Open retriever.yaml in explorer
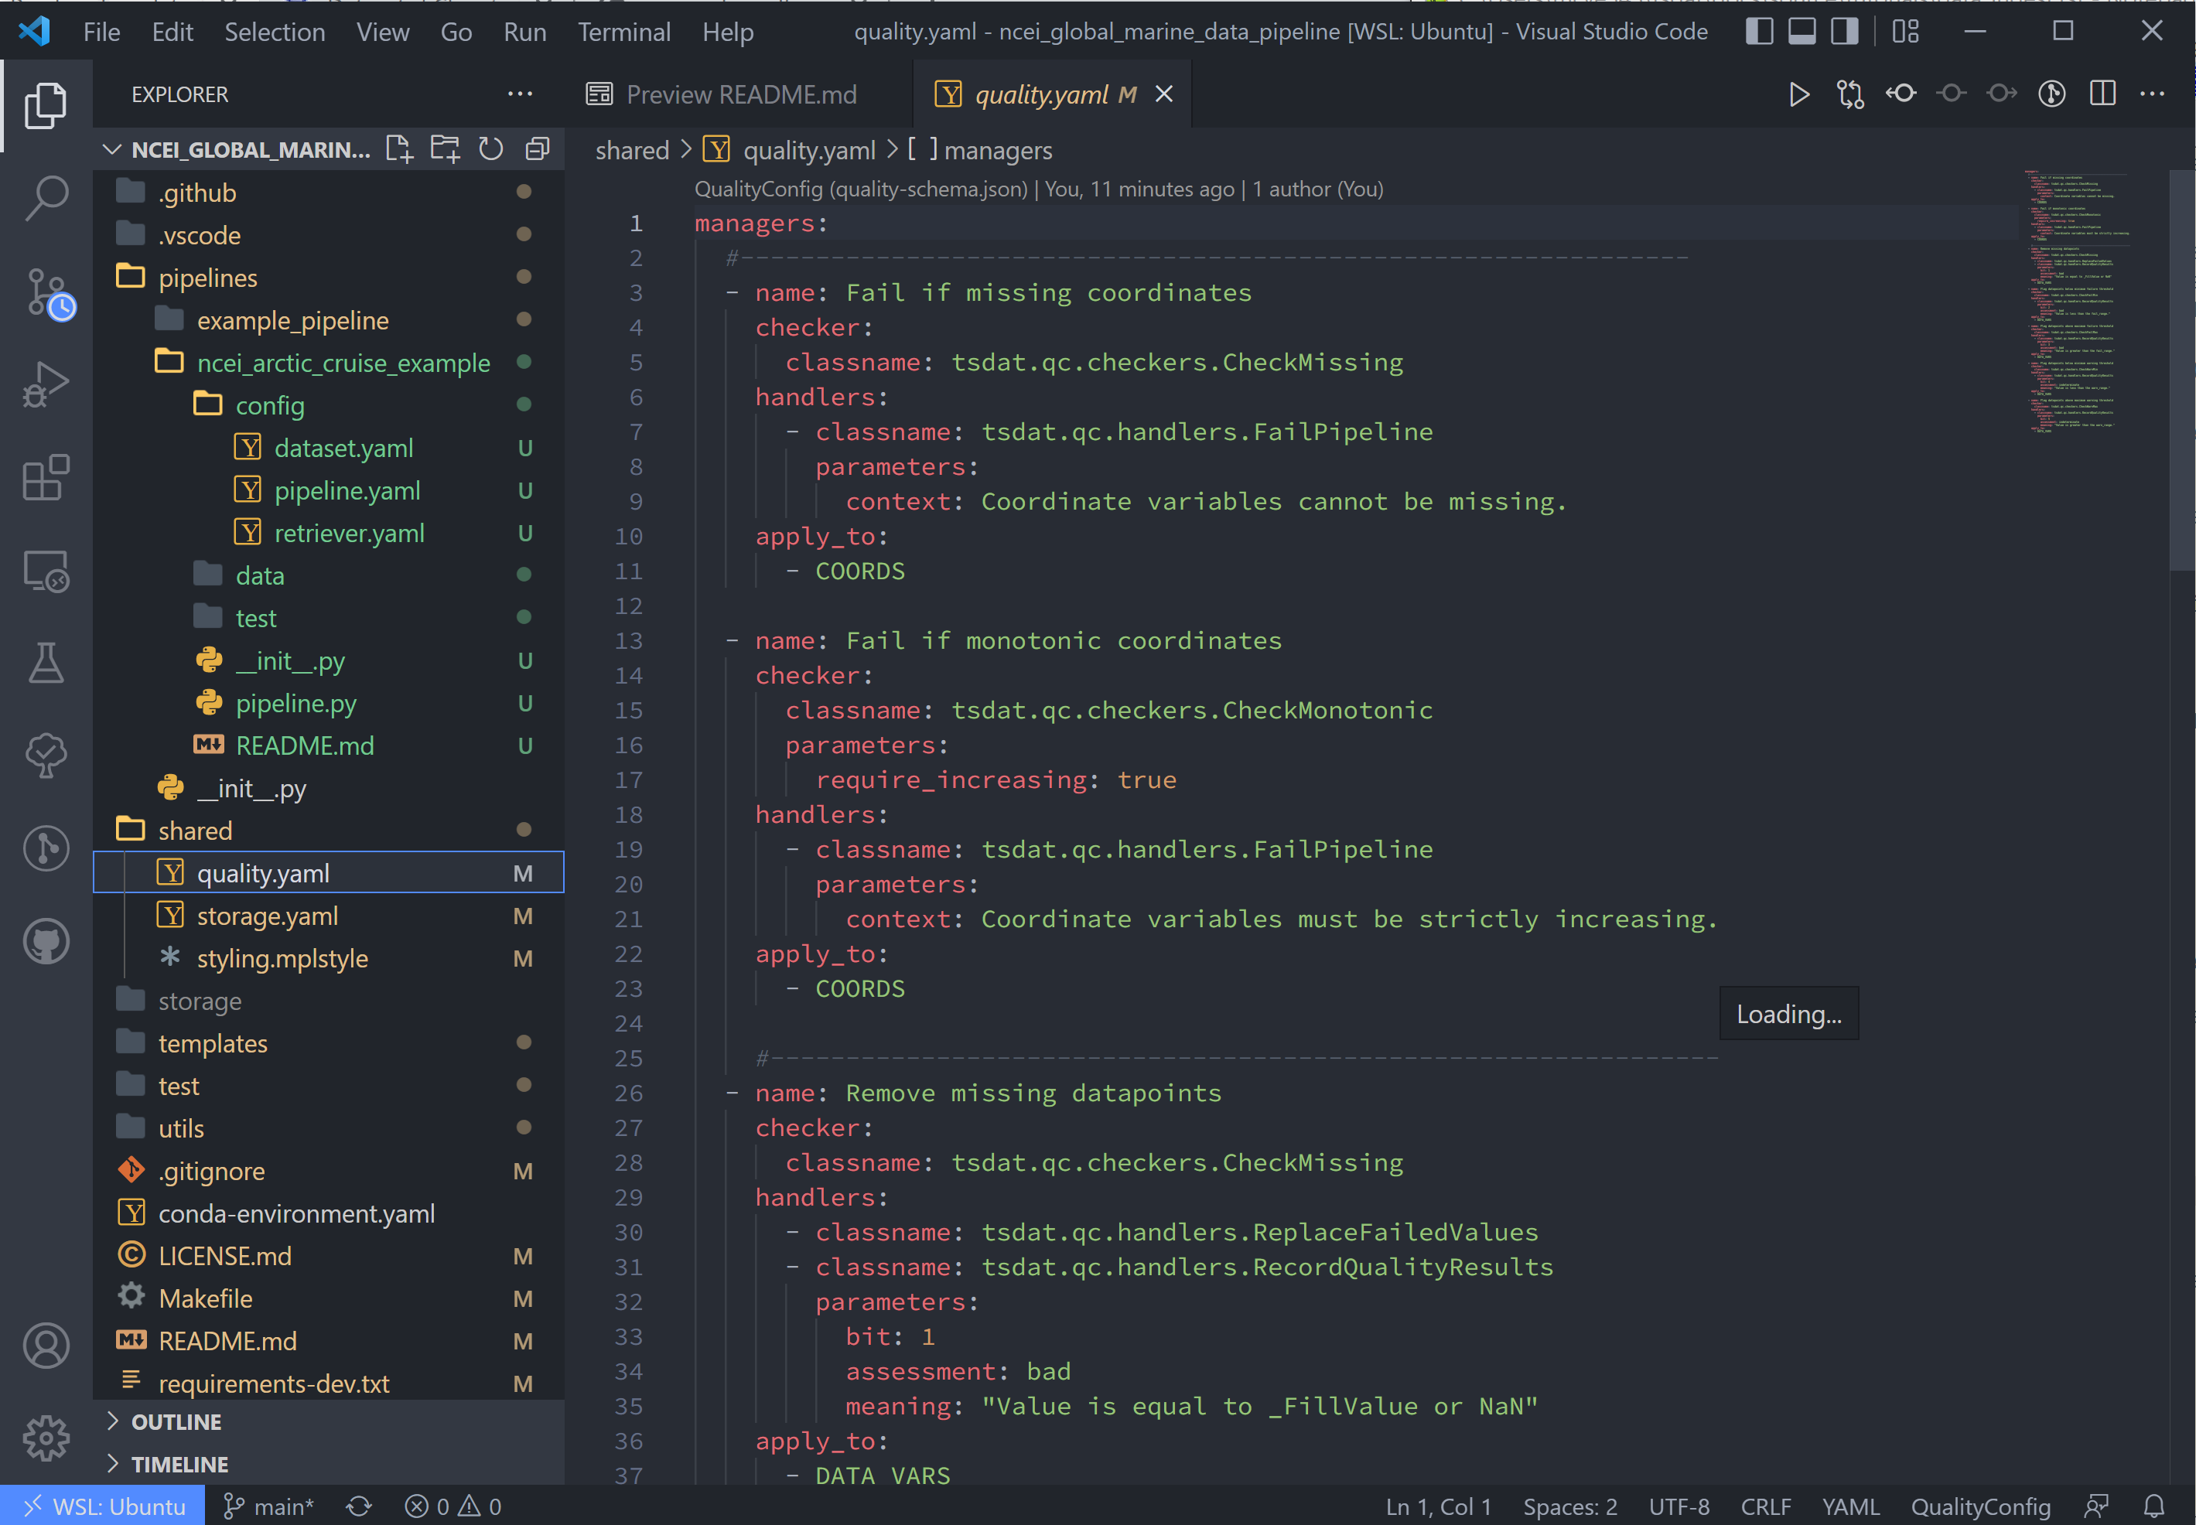 pyautogui.click(x=329, y=532)
